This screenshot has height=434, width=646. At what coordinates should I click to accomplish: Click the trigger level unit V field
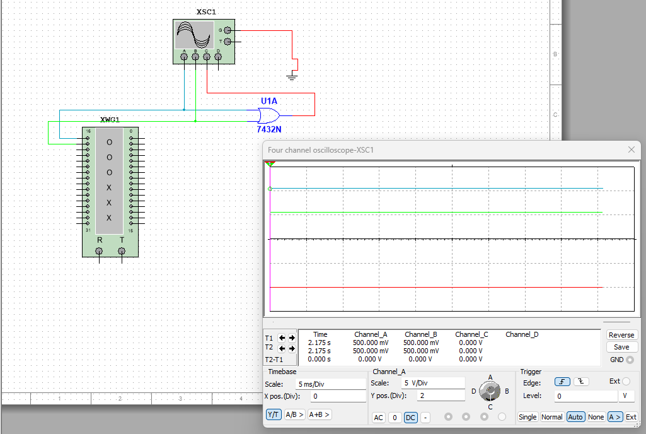pyautogui.click(x=628, y=396)
